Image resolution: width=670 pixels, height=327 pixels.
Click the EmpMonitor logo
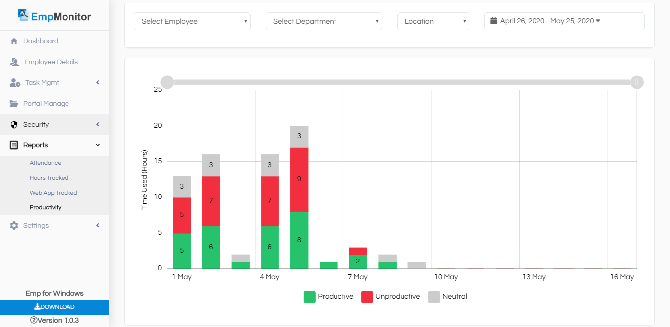coord(55,16)
